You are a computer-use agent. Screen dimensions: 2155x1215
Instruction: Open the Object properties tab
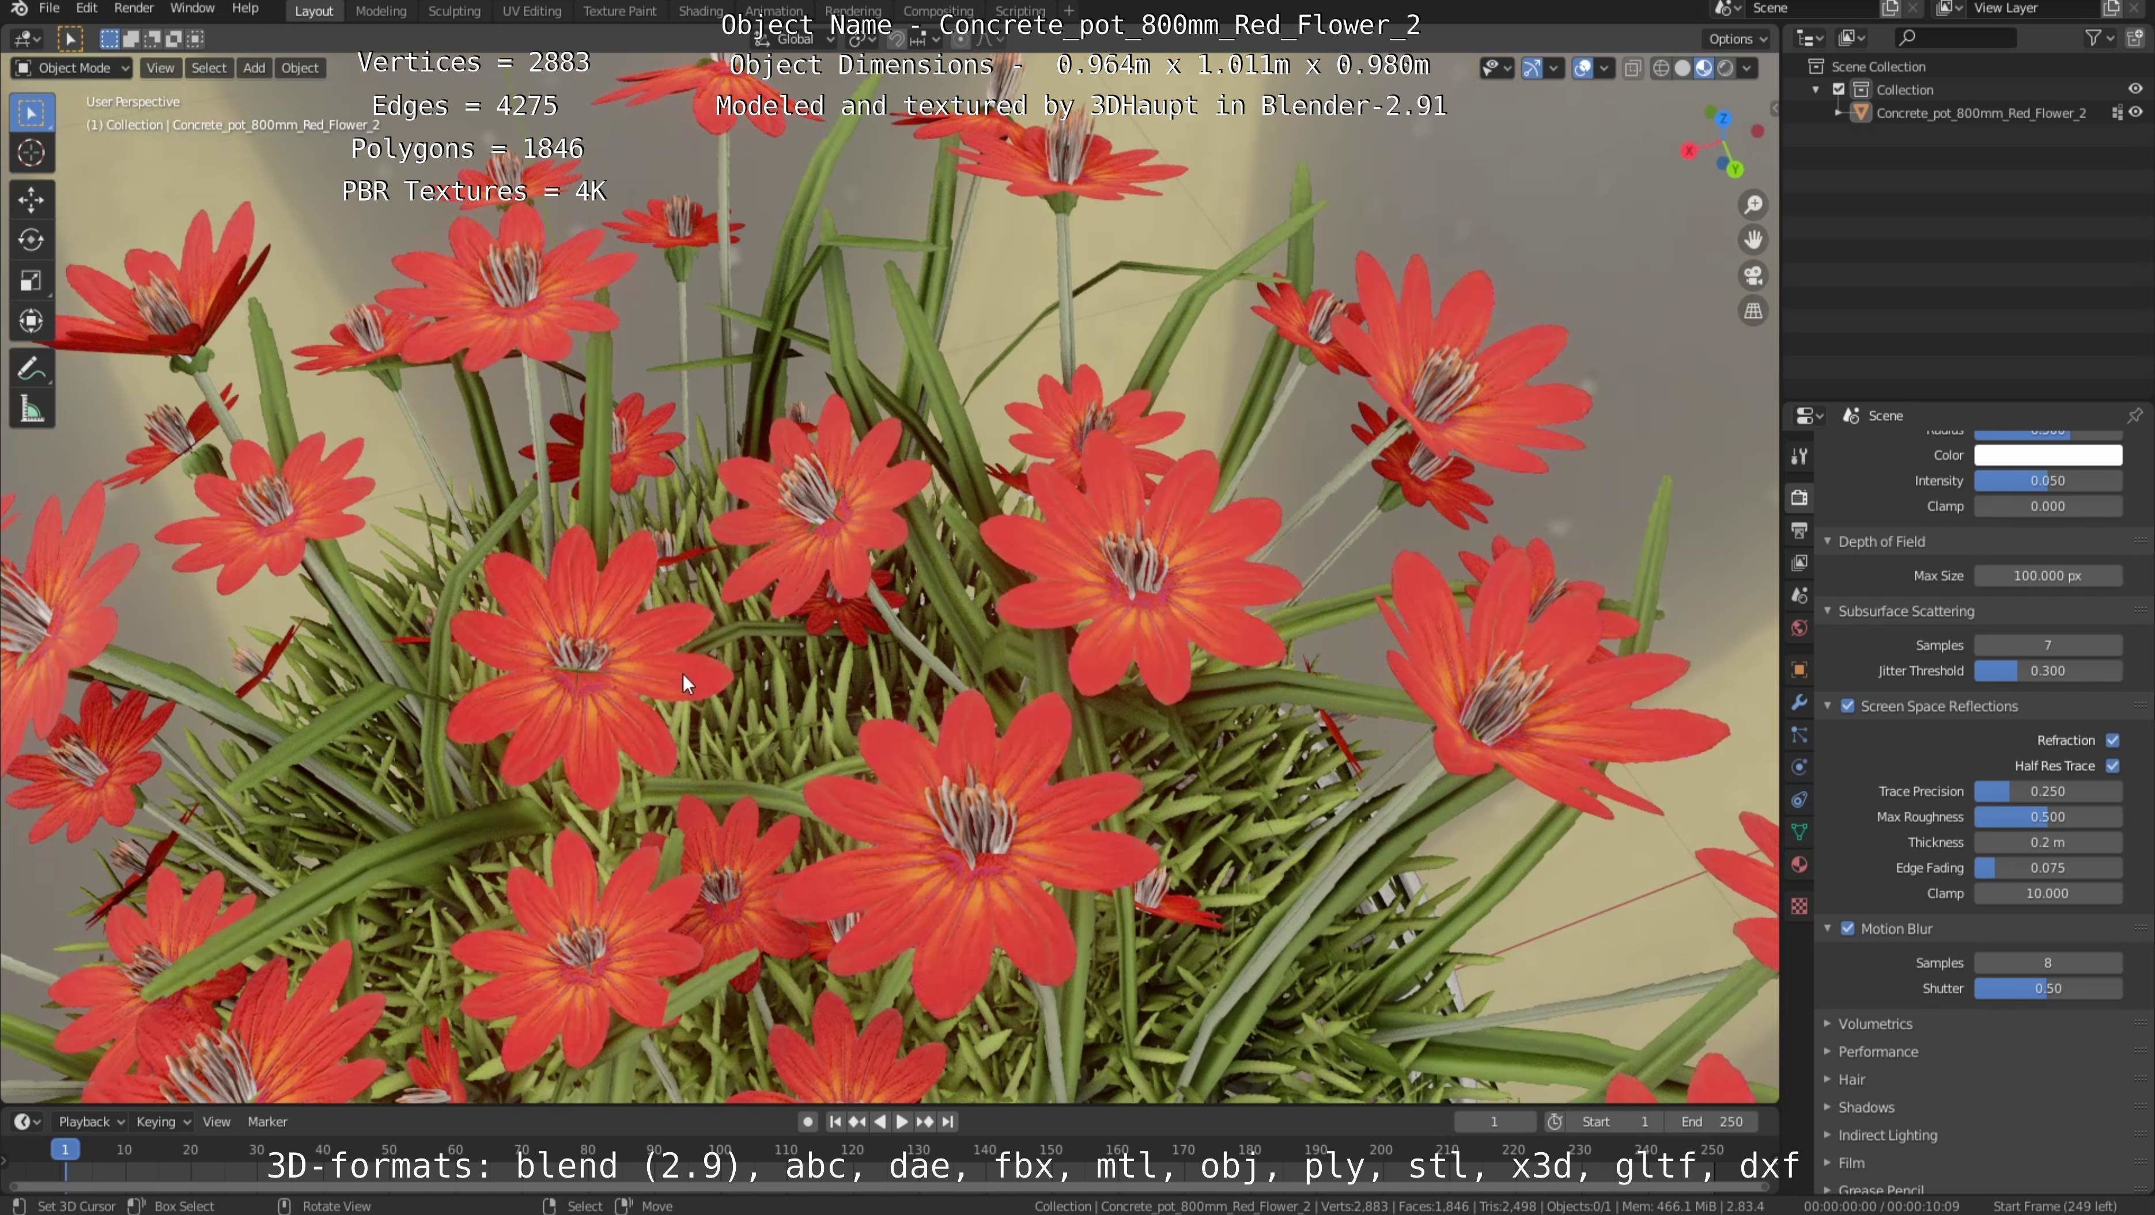[1799, 670]
